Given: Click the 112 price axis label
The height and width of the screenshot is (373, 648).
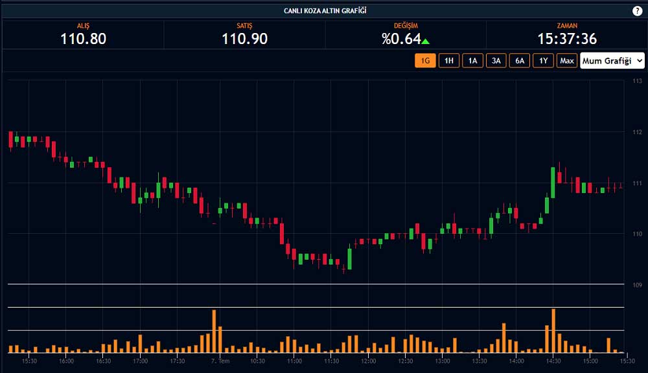Looking at the screenshot, I should tap(637, 132).
